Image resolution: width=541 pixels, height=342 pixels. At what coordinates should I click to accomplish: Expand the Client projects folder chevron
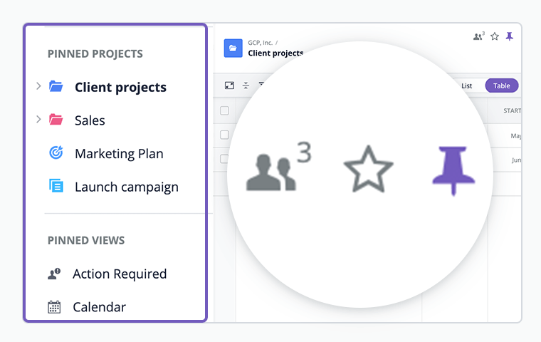[38, 86]
